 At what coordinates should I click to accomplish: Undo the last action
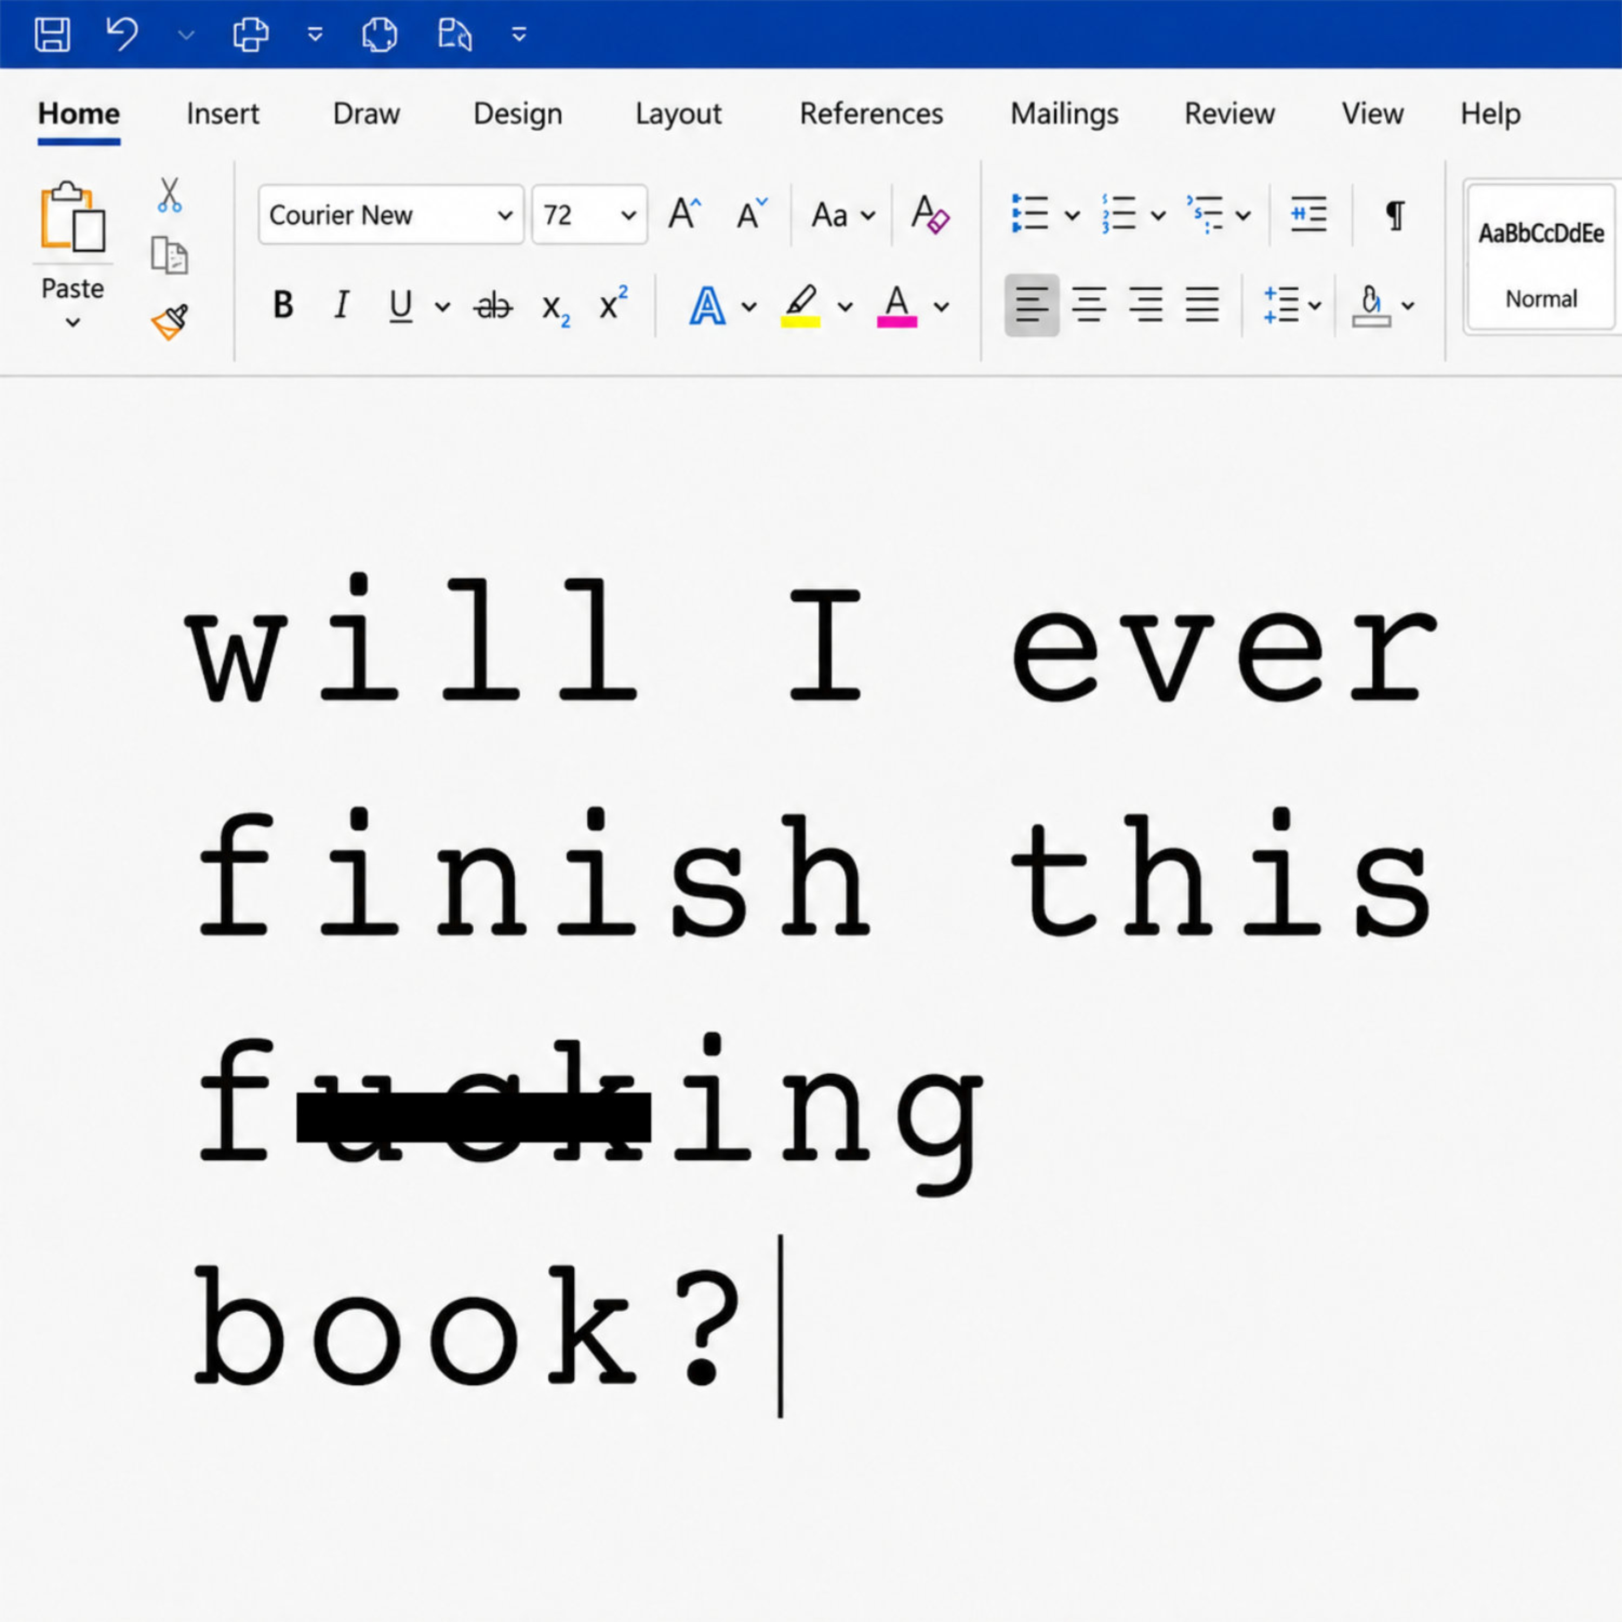(x=122, y=35)
